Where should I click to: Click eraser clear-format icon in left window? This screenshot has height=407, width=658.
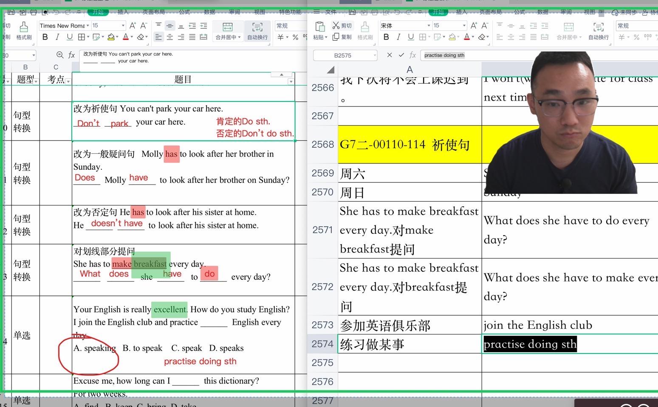pos(141,37)
